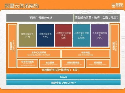
Task: Click the Job Scheduling box
Action: click(86, 54)
